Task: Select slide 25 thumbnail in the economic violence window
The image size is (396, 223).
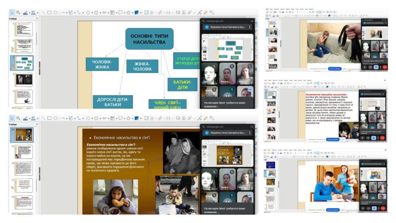Action: point(24,152)
